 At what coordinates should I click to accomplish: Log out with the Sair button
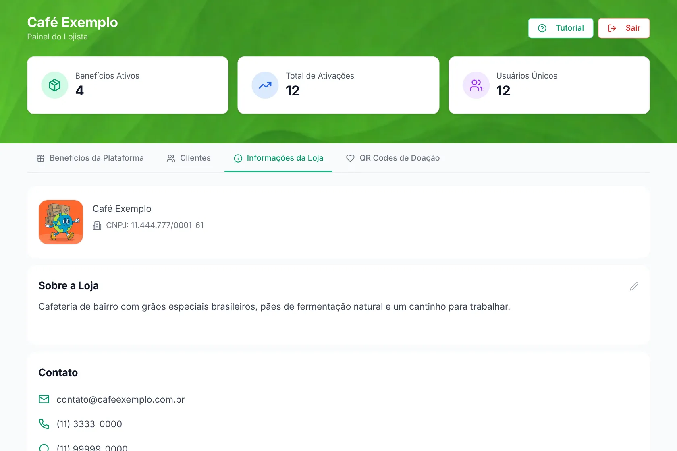click(624, 28)
